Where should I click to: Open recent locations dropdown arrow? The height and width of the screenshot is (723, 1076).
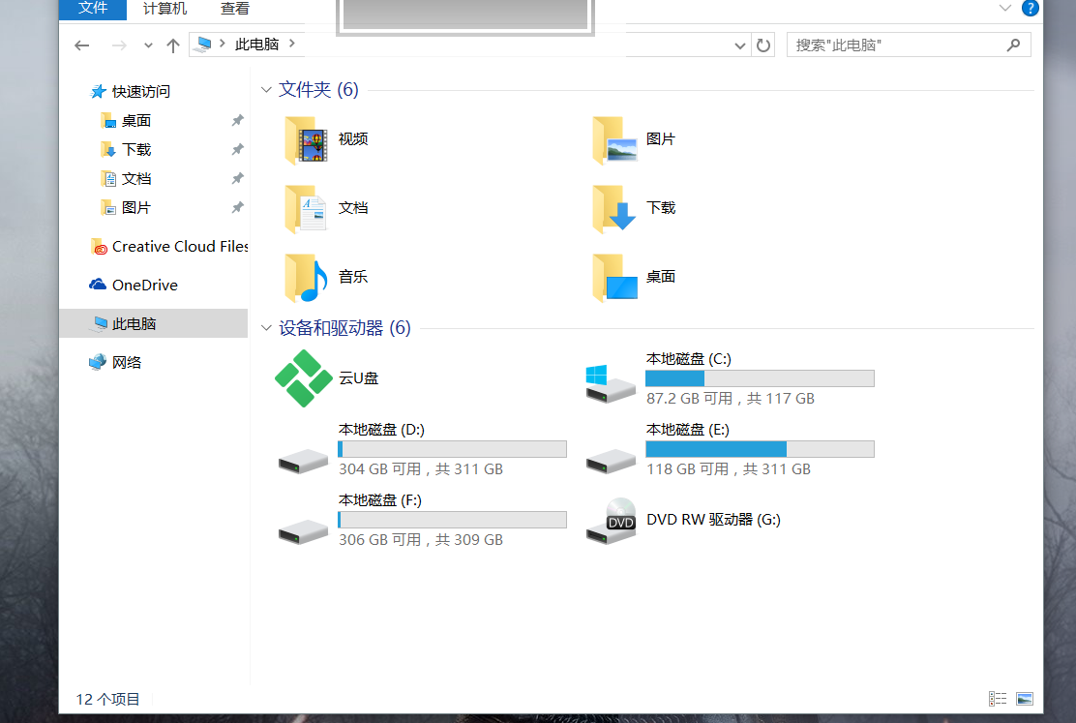pos(148,45)
